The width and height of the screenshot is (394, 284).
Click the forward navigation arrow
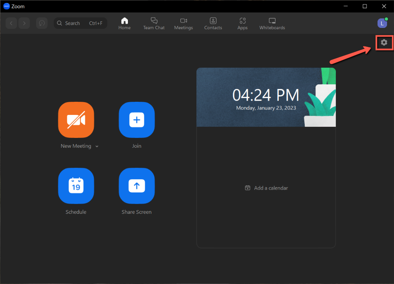(x=24, y=23)
